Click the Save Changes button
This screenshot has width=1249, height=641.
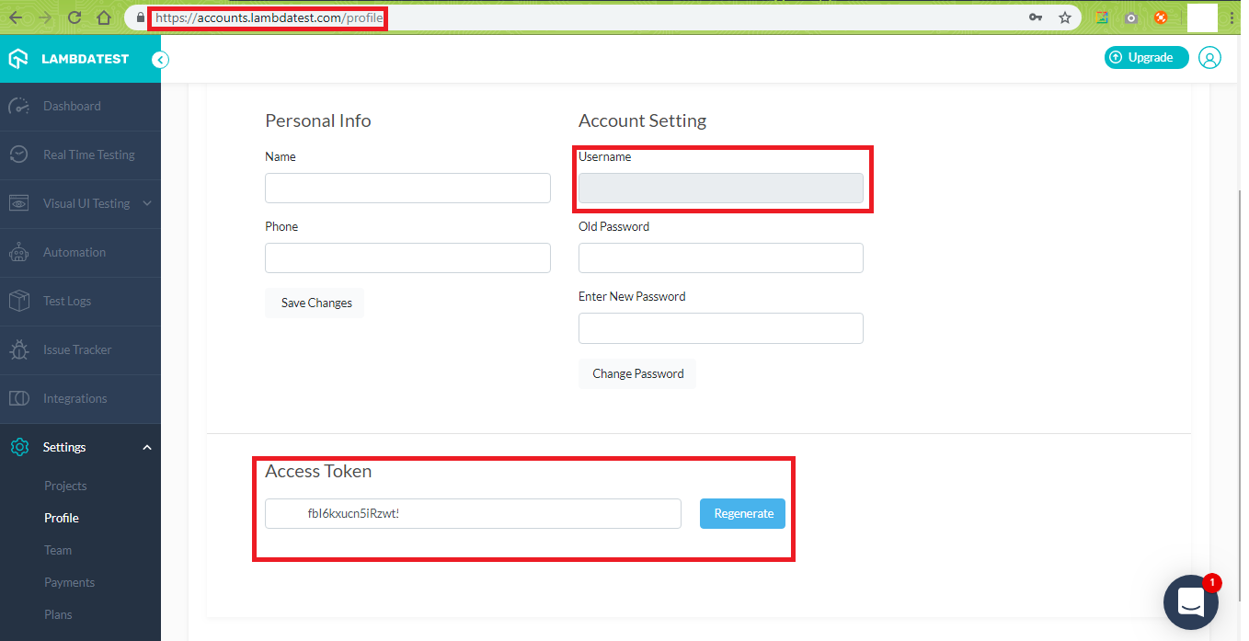tap(315, 303)
